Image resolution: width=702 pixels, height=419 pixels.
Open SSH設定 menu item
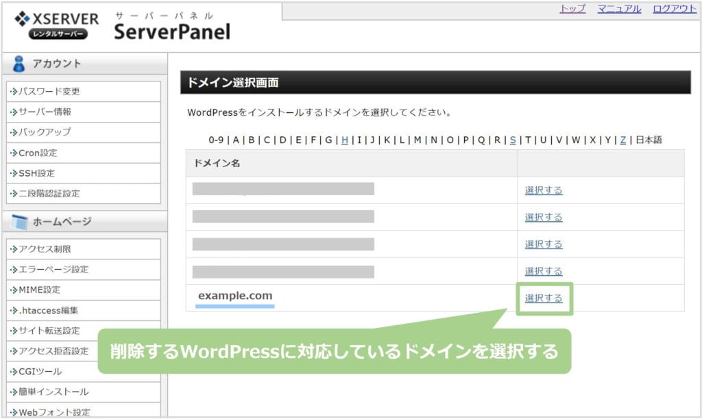84,173
